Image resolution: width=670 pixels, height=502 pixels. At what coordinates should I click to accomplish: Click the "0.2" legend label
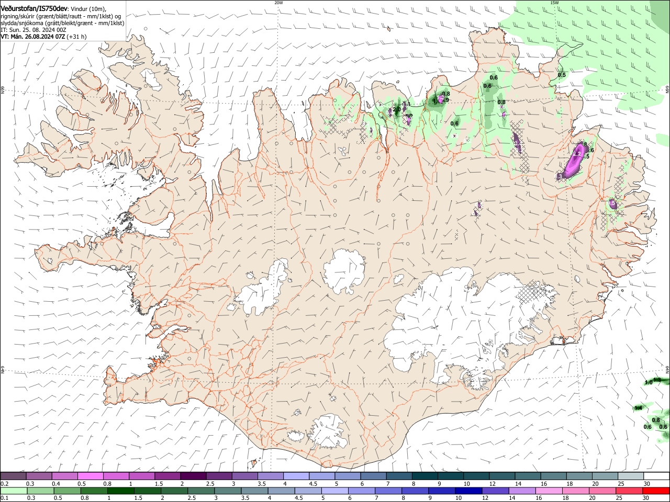tap(5, 484)
